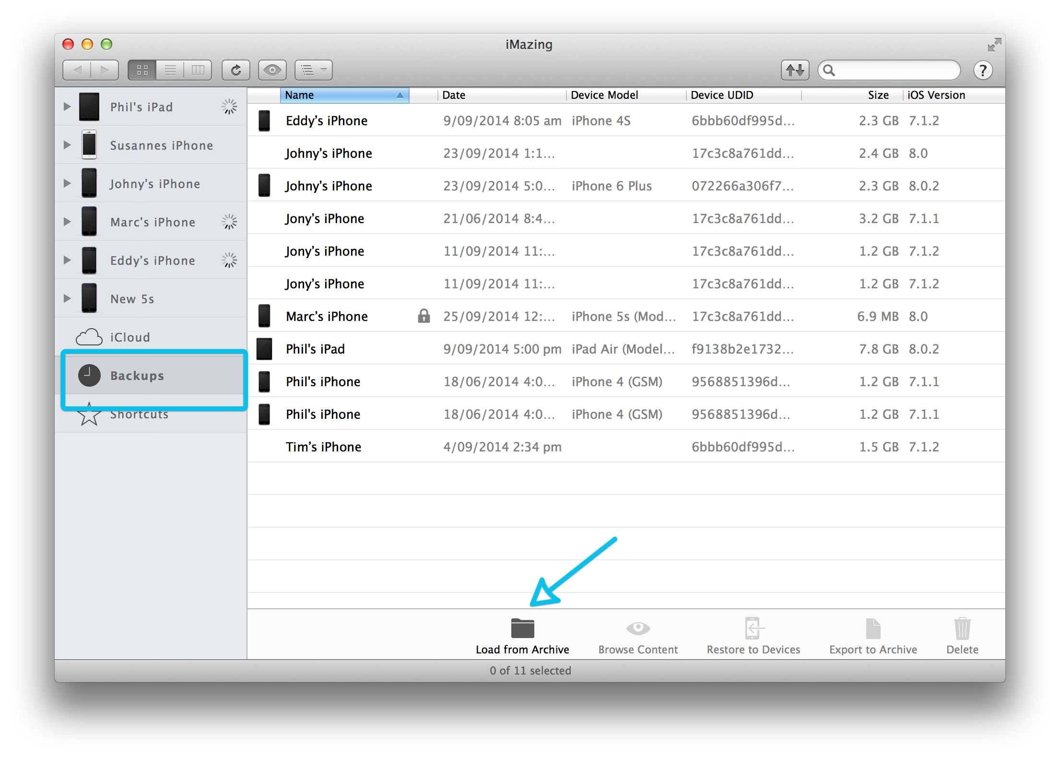Click Load from Archive folder button
This screenshot has height=758, width=1060.
[x=522, y=636]
